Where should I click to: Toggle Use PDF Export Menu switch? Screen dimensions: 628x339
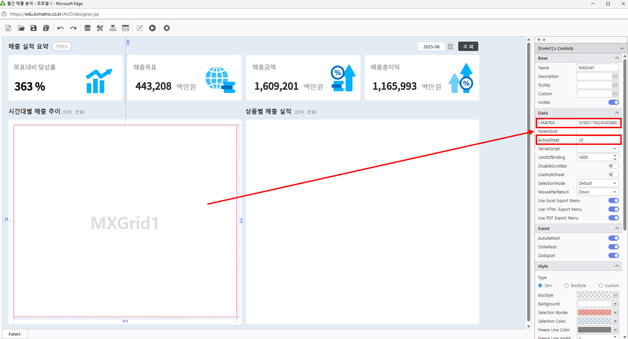pyautogui.click(x=613, y=218)
